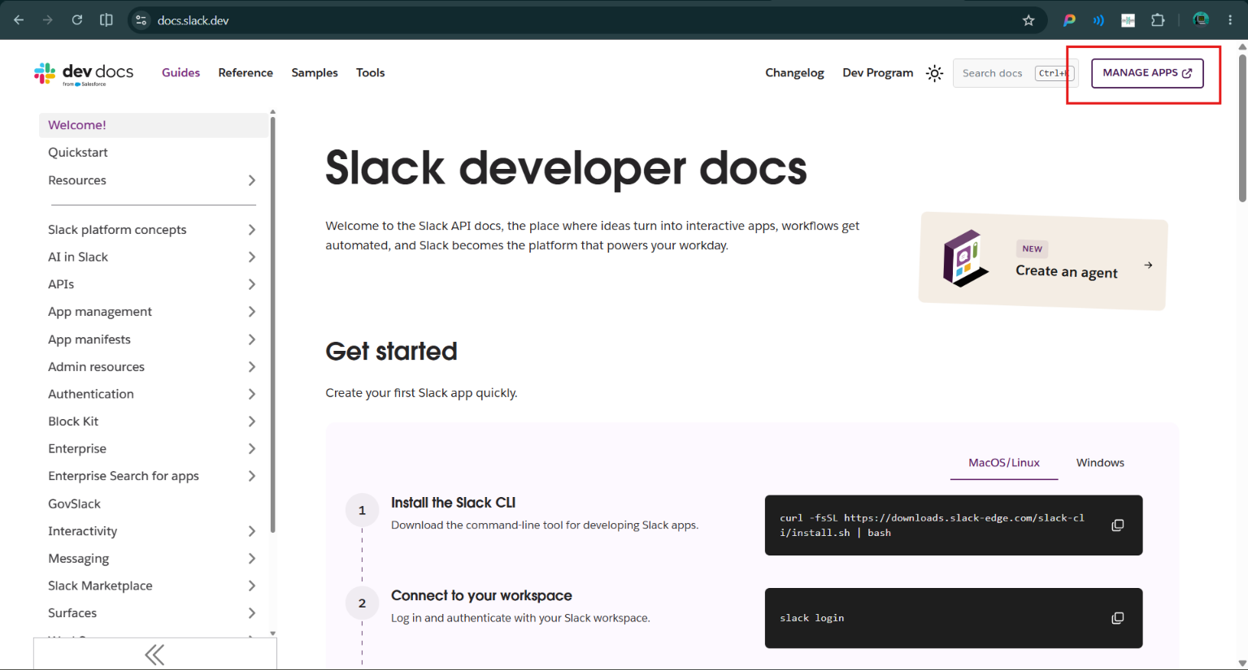Image resolution: width=1248 pixels, height=670 pixels.
Task: Click the Search docs field
Action: pyautogui.click(x=1015, y=73)
